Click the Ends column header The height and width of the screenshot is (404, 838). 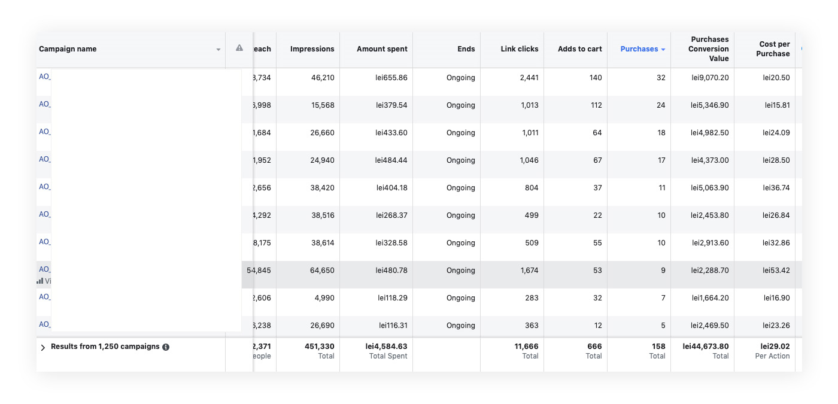(x=466, y=49)
